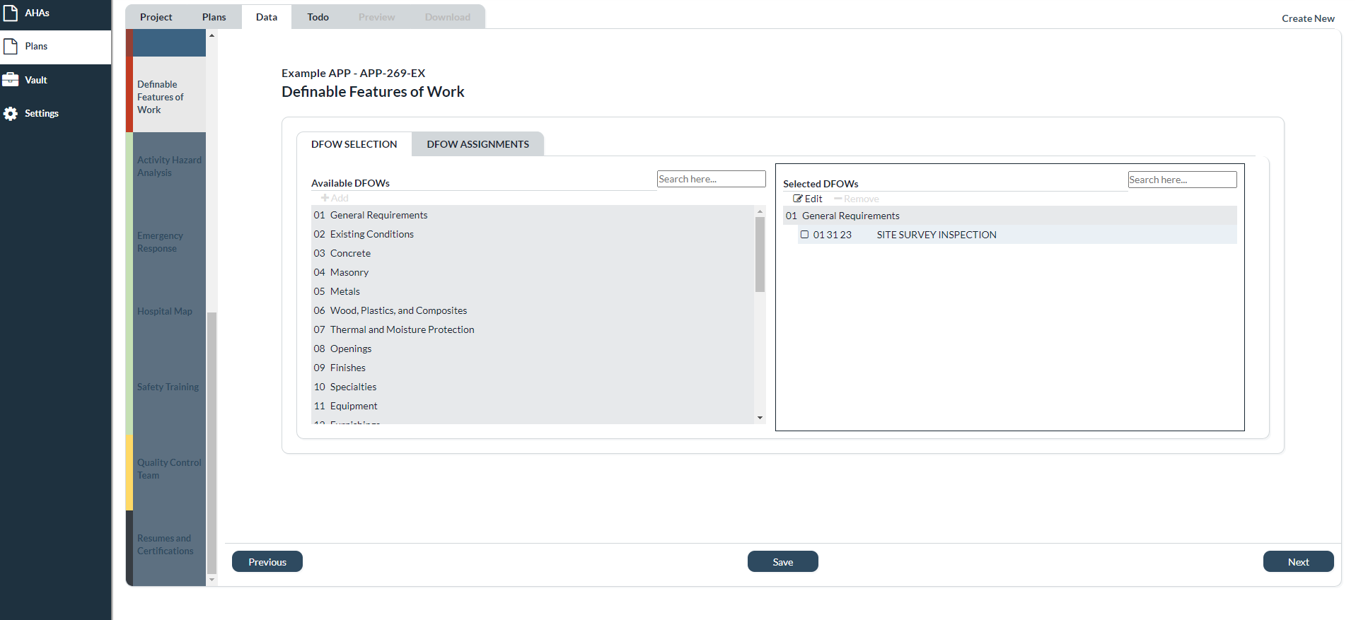Click the Edit pencil icon in Selected DFOWs
1356x620 pixels.
pos(798,199)
